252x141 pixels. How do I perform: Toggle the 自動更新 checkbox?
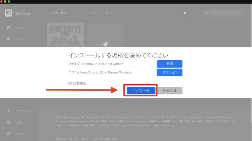70,83
